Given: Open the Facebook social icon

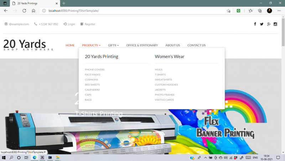Looking at the screenshot, I should tap(255, 24).
